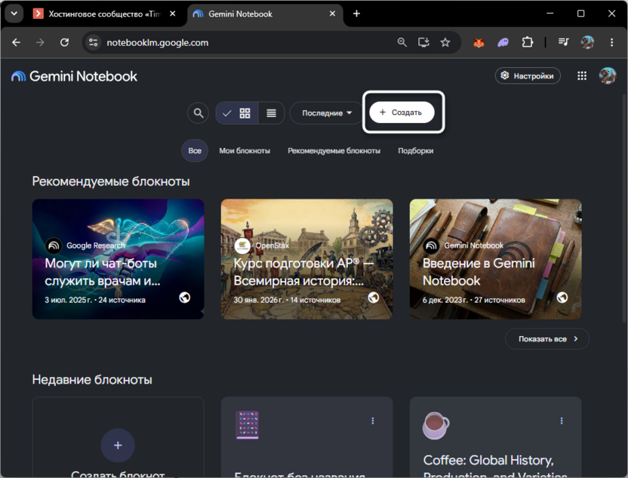Open a new browser tab
Screen dimensions: 628x478
click(356, 14)
